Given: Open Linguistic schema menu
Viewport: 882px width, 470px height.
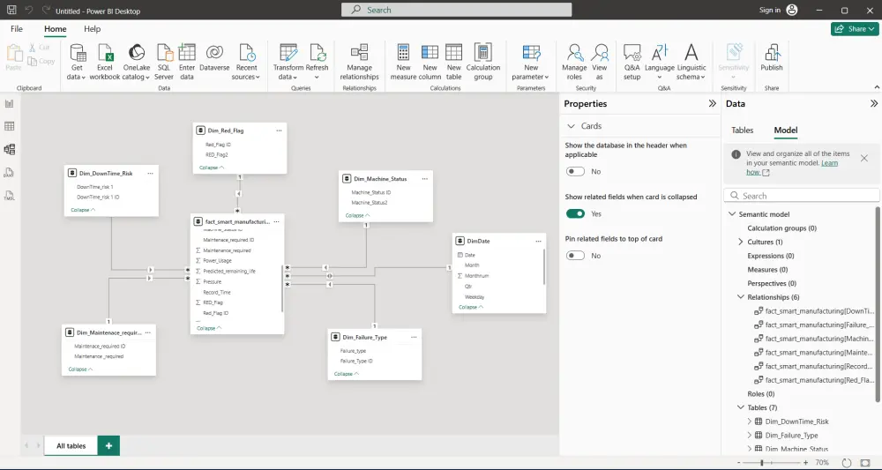Looking at the screenshot, I should tap(691, 62).
